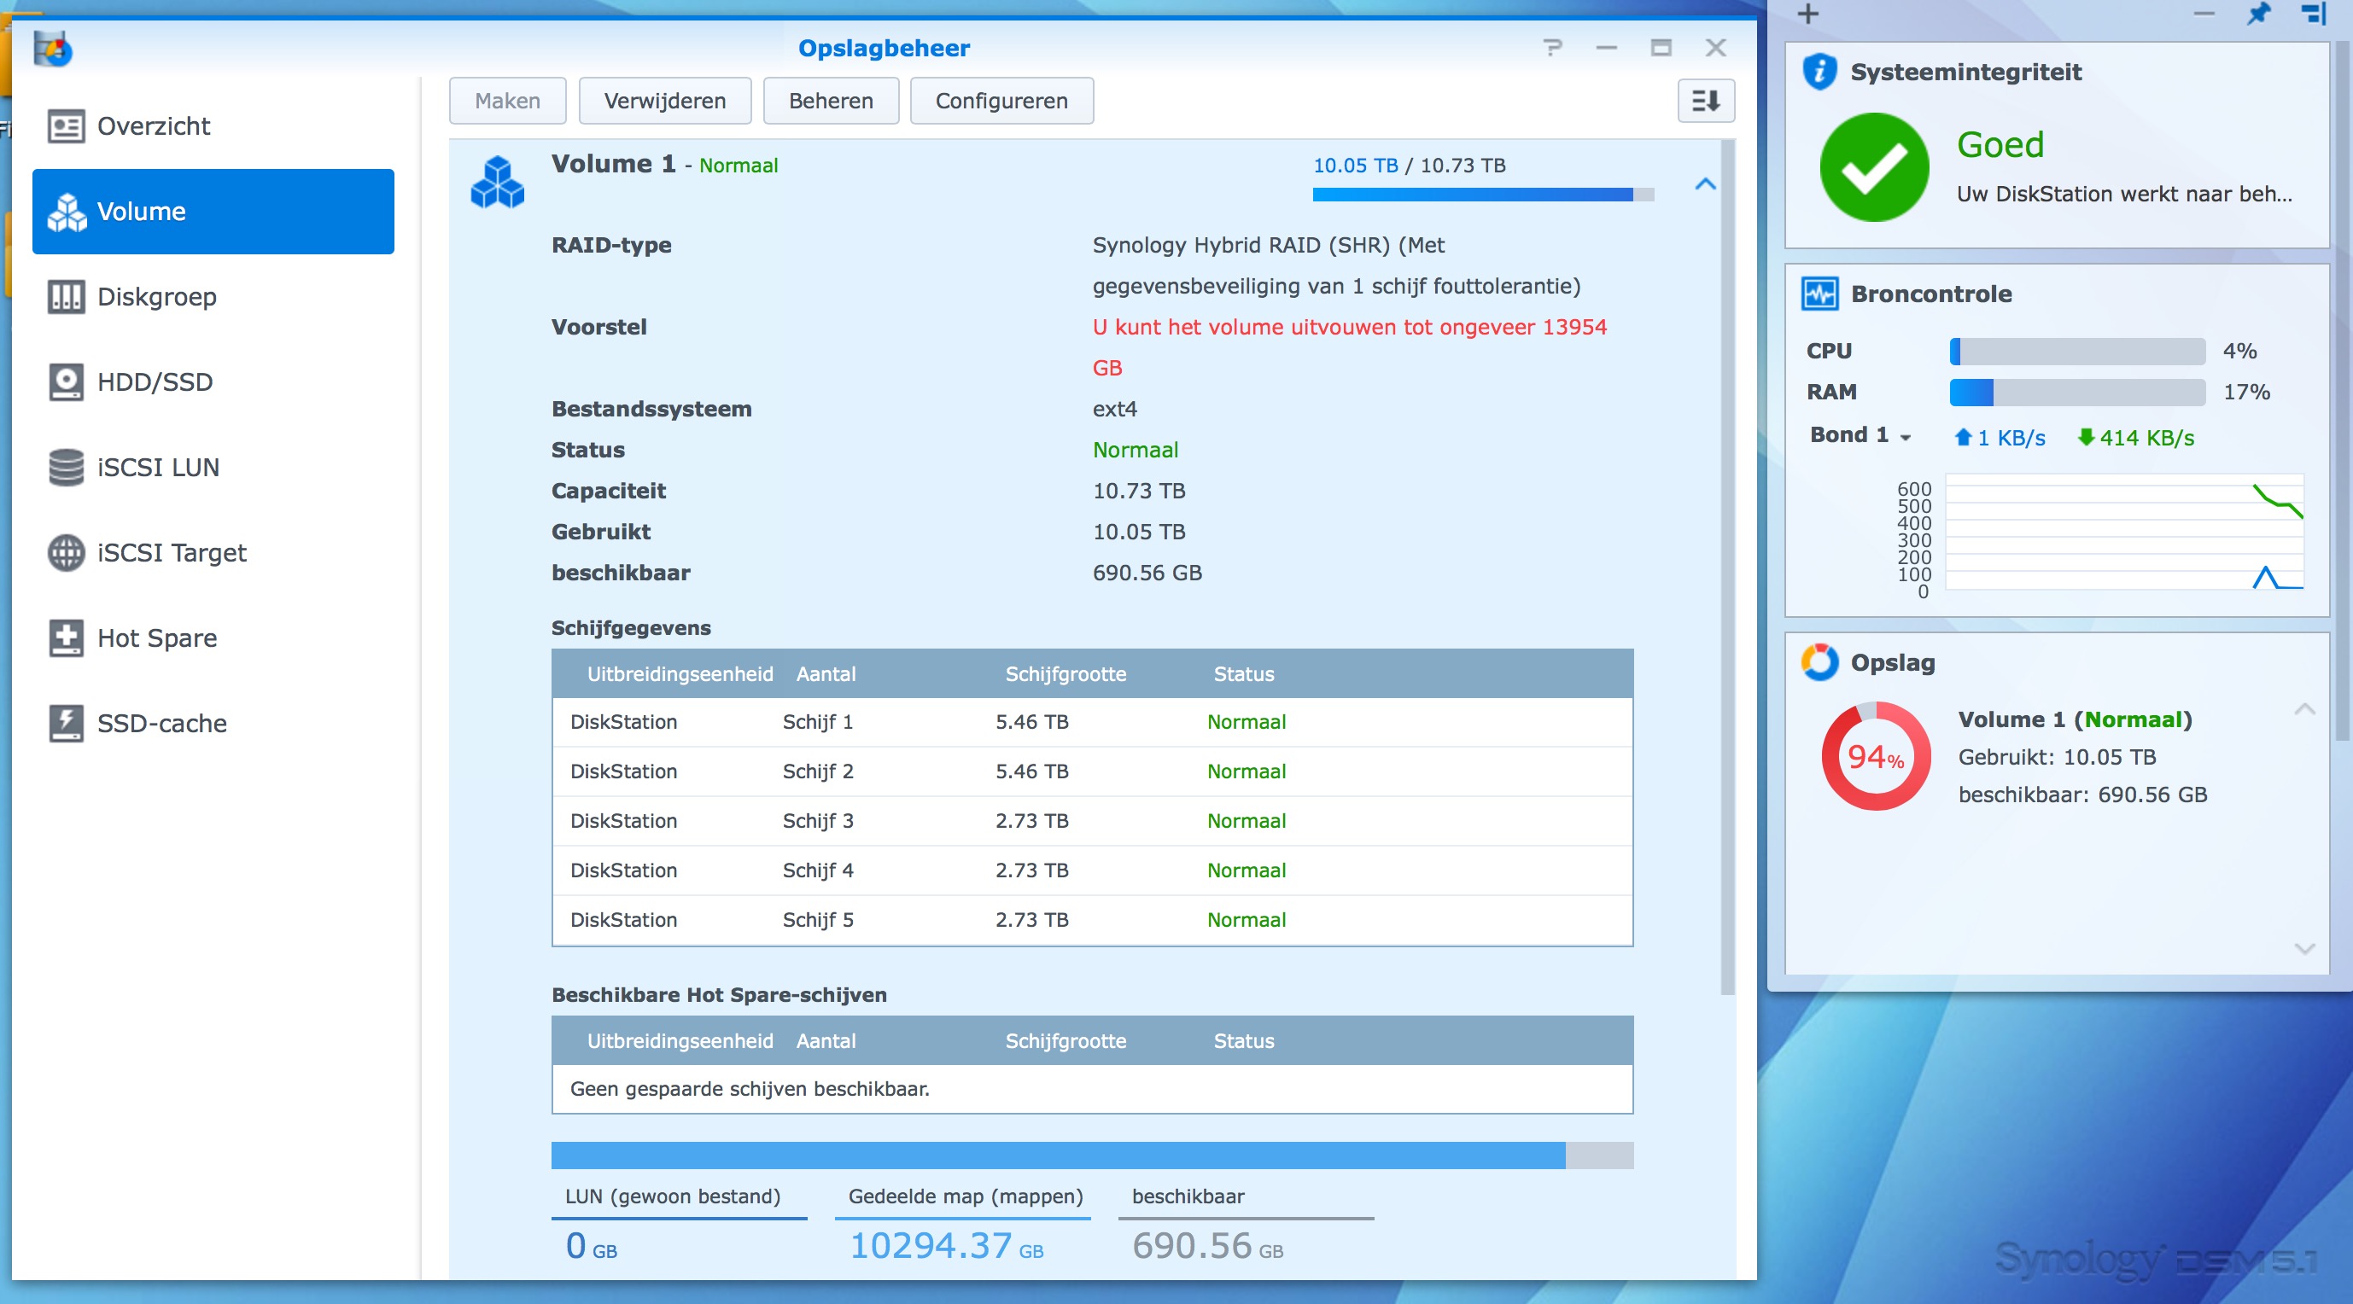This screenshot has width=2353, height=1304.
Task: Click Aantal column header in Hot Spare table
Action: click(826, 1041)
